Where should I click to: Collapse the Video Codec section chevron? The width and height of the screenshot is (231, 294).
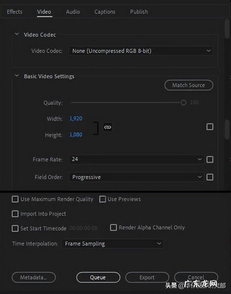click(17, 35)
